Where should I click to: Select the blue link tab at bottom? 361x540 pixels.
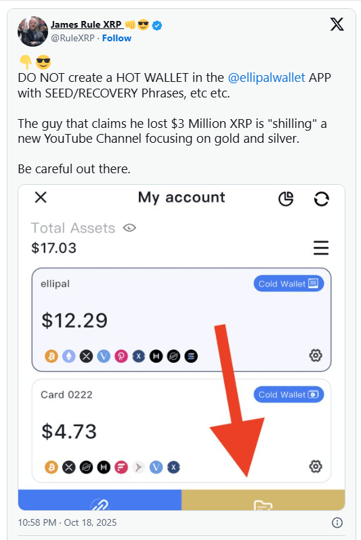100,499
